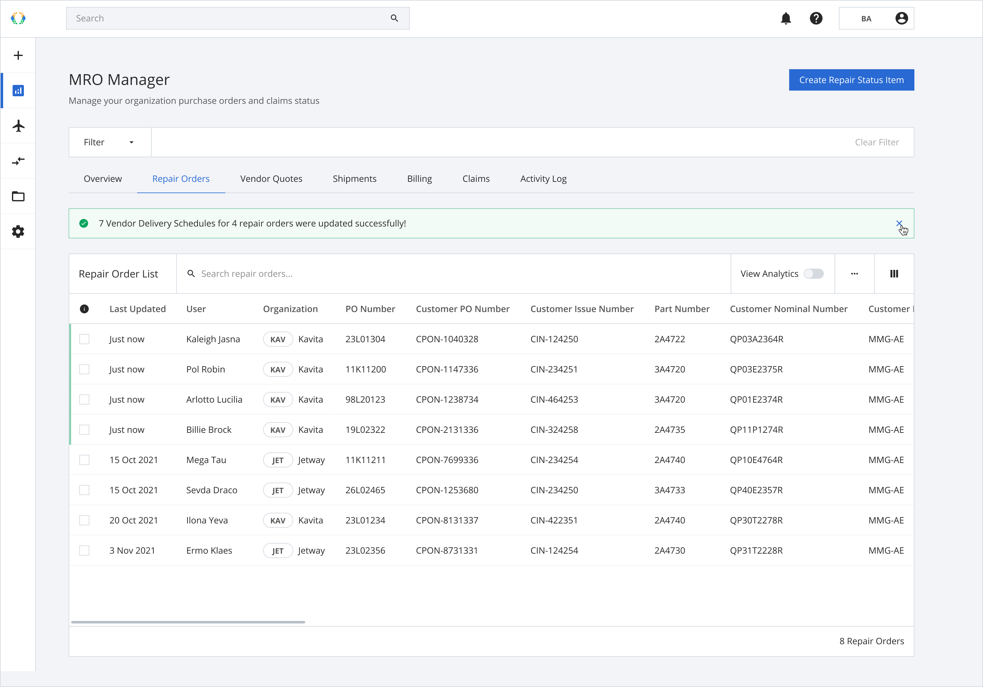983x687 pixels.
Task: Select the checkbox for Ermo Klaes row
Action: click(84, 550)
